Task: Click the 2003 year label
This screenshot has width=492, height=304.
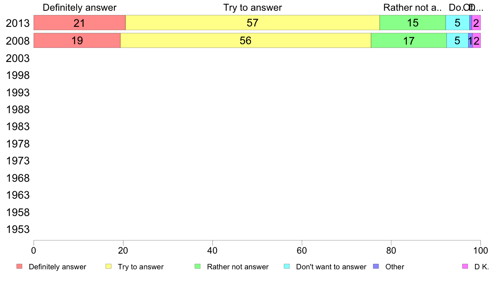Action: pyautogui.click(x=17, y=58)
